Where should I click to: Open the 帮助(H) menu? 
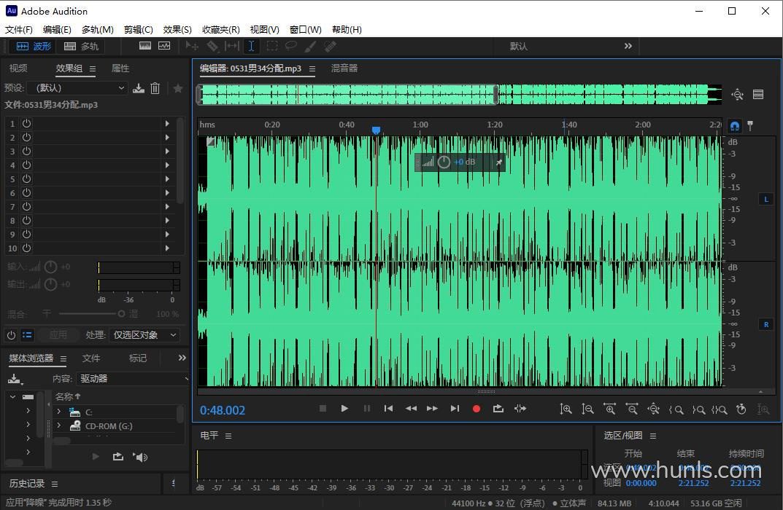pyautogui.click(x=347, y=29)
